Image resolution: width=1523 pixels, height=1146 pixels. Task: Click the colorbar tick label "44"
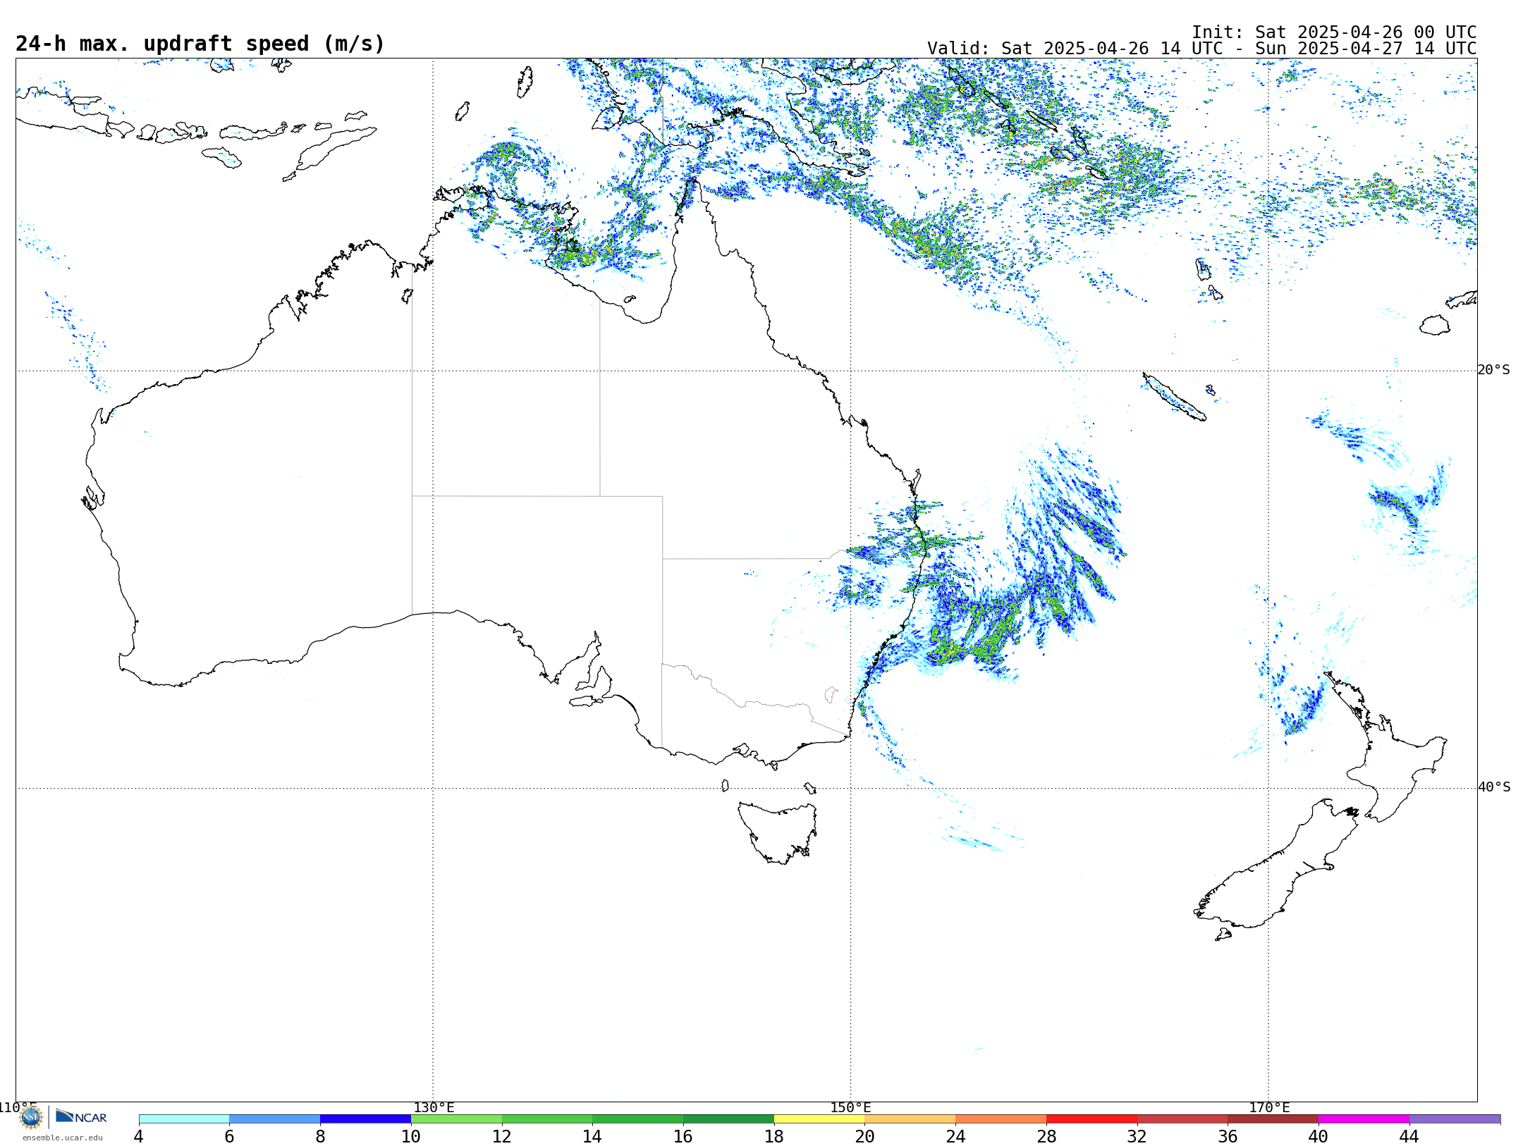(1409, 1136)
